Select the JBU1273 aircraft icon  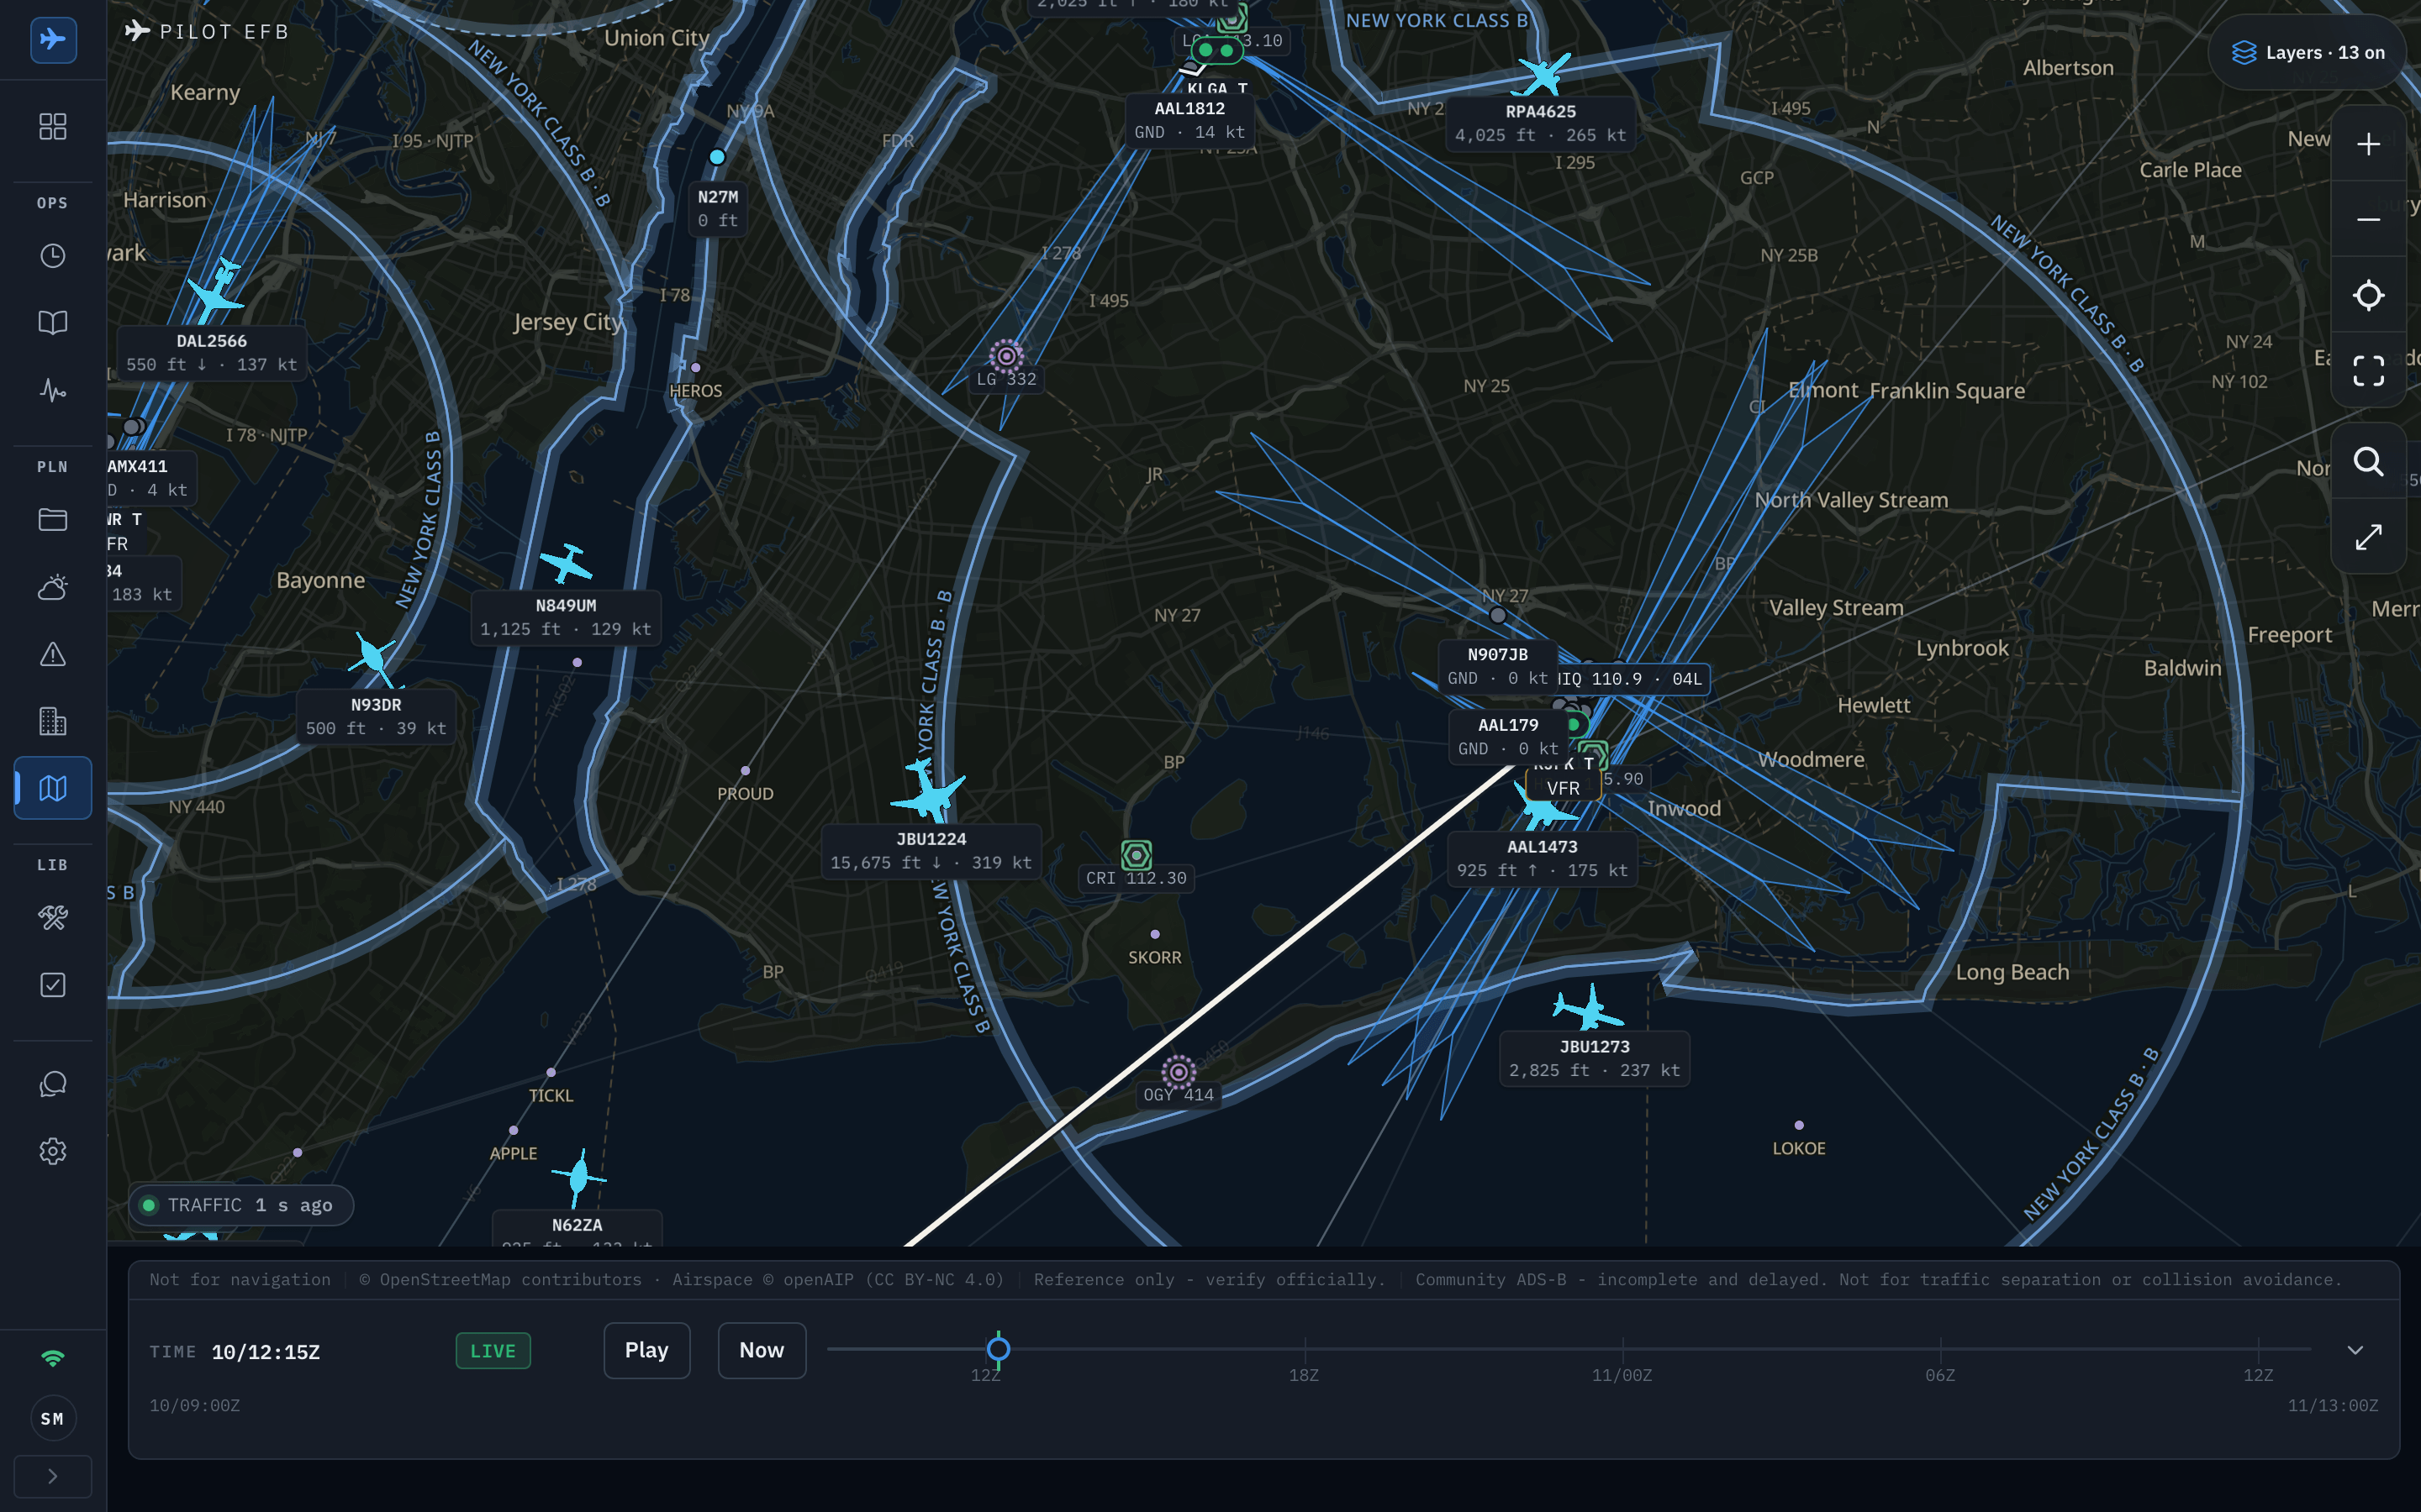pos(1589,1008)
